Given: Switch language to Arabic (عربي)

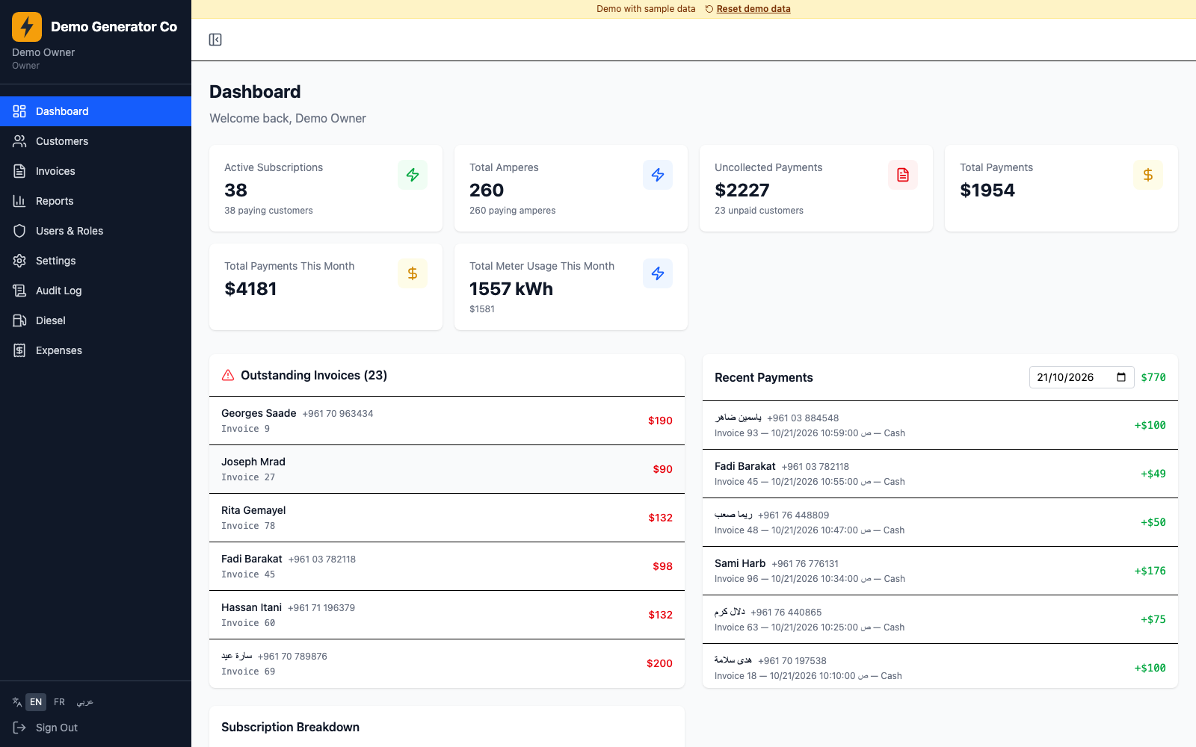Looking at the screenshot, I should 85,702.
